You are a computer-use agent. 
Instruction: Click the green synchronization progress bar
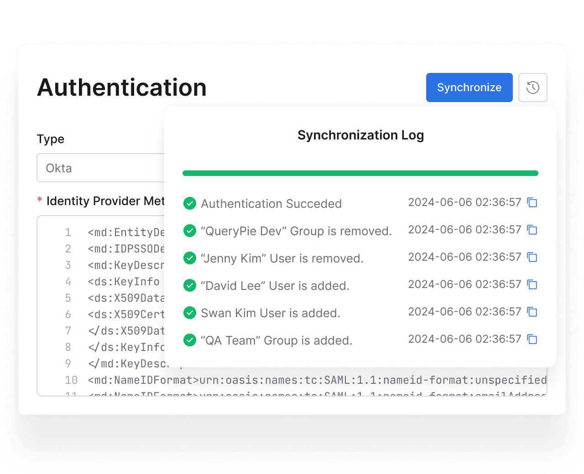[360, 173]
